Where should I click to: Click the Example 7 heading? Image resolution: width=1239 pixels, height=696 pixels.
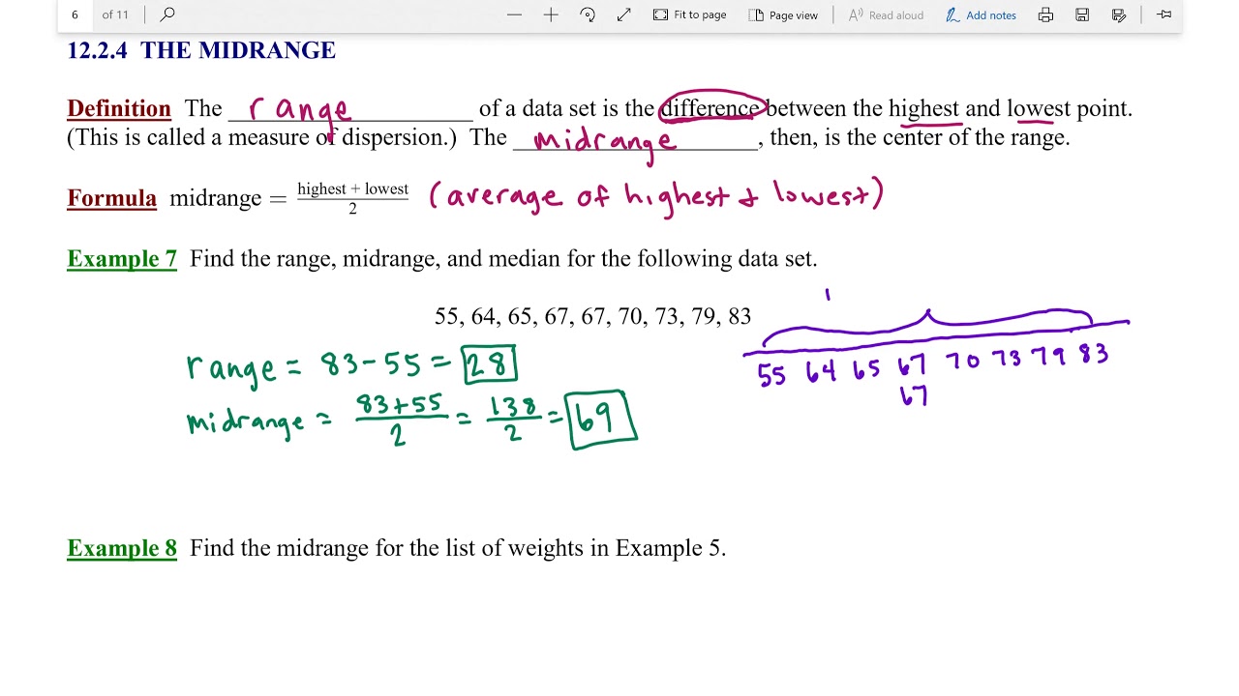coord(122,259)
